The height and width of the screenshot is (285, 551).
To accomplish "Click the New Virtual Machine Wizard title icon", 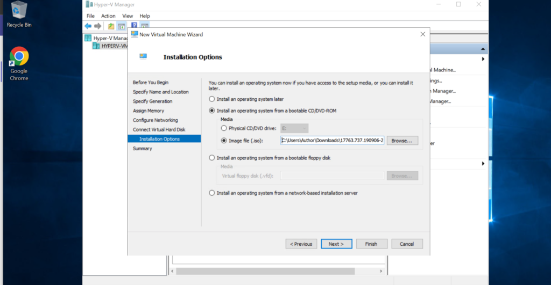I will [134, 34].
